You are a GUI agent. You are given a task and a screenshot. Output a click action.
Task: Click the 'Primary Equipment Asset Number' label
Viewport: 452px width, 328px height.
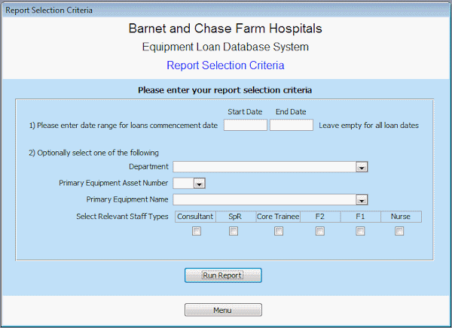tap(113, 183)
